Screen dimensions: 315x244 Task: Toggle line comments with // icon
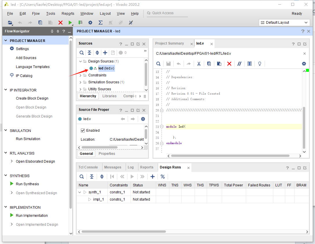click(239, 64)
